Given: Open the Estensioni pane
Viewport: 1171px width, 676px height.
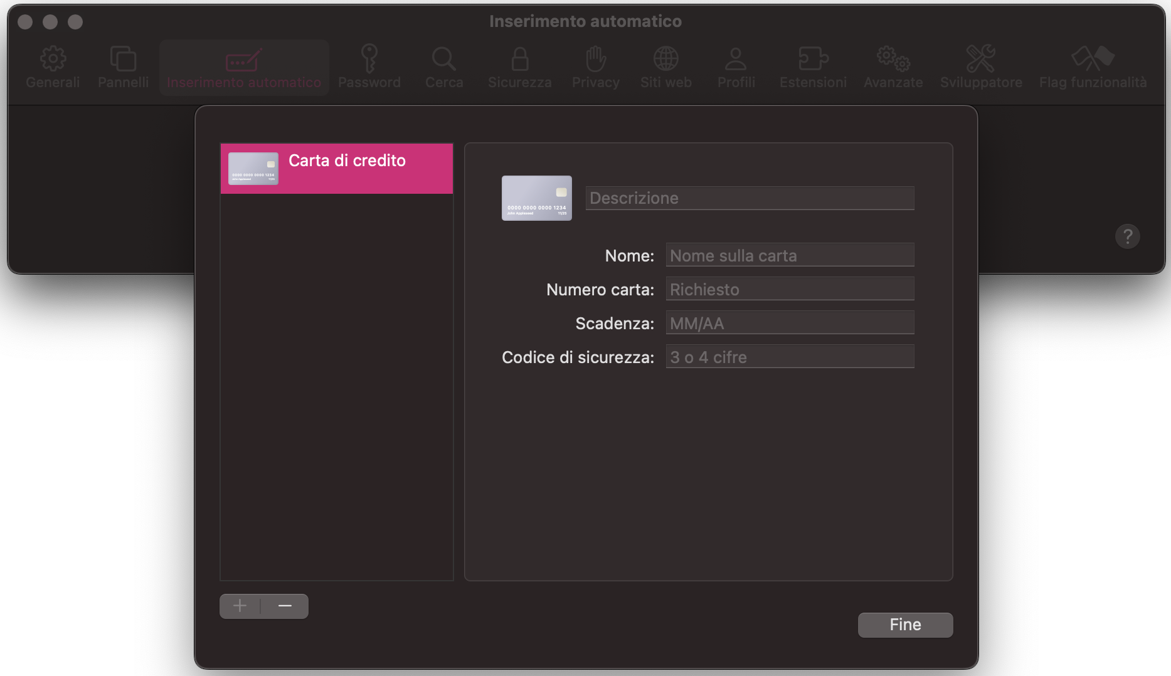Looking at the screenshot, I should click(812, 66).
